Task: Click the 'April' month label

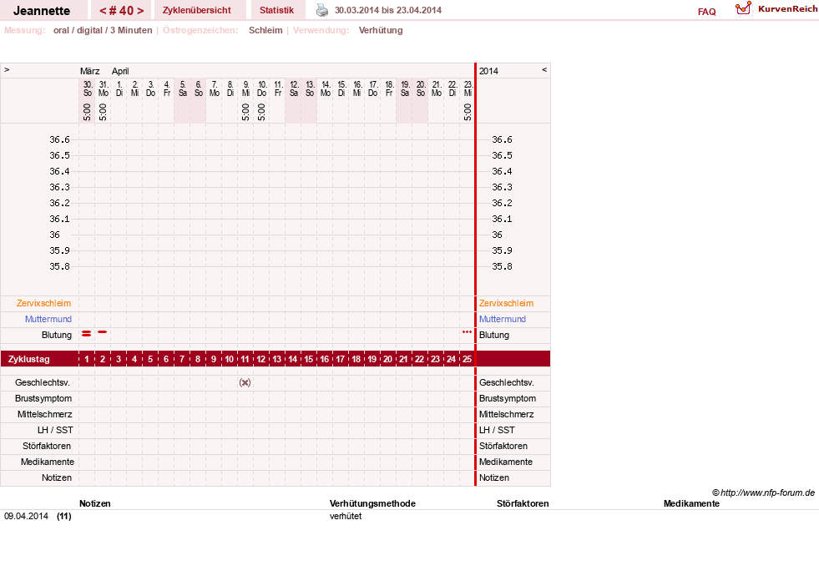Action: (x=120, y=71)
